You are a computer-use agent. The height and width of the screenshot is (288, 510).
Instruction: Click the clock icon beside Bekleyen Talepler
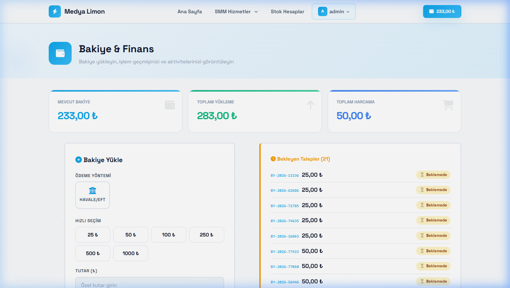click(273, 159)
